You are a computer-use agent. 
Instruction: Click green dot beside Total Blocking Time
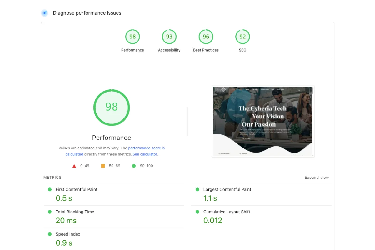[x=50, y=212]
